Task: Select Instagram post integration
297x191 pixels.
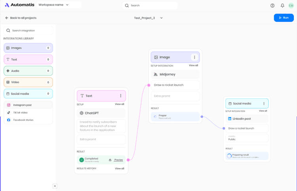Action: click(x=22, y=105)
